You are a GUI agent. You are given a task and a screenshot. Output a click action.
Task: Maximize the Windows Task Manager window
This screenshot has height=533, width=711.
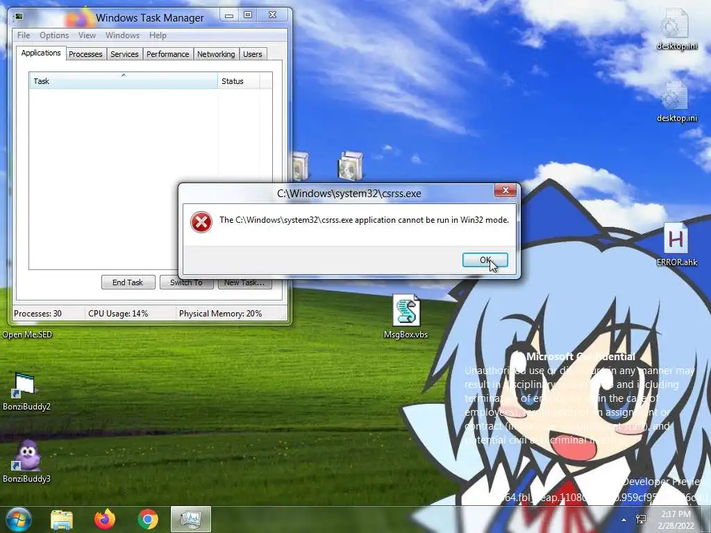click(x=248, y=15)
